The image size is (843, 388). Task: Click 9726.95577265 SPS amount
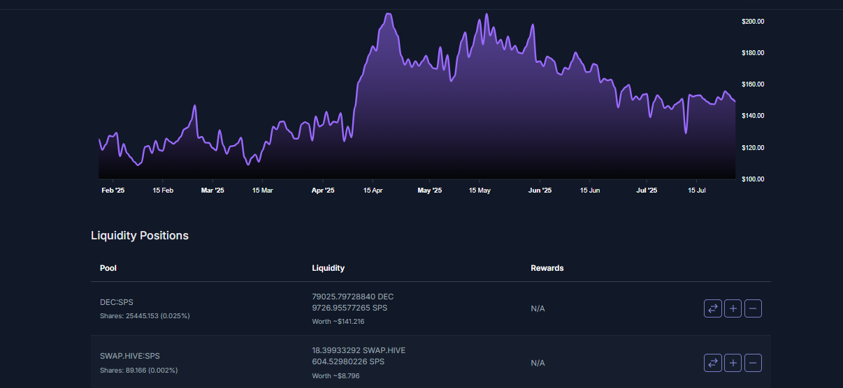click(x=350, y=308)
